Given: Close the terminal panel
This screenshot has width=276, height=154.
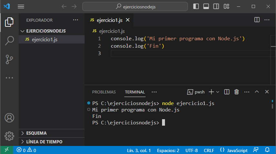Looking at the screenshot, I should coord(267,92).
